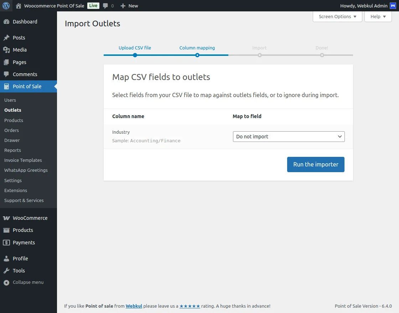Click the plus New icon in admin bar

pos(123,6)
